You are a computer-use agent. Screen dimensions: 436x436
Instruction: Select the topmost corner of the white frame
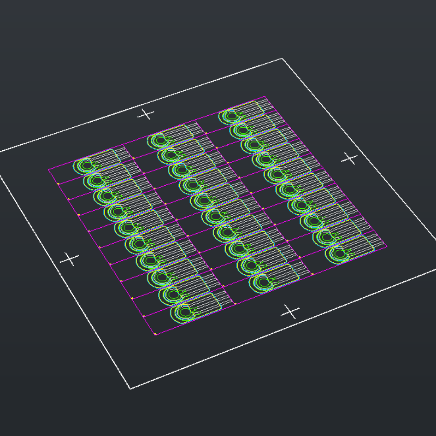(x=282, y=59)
